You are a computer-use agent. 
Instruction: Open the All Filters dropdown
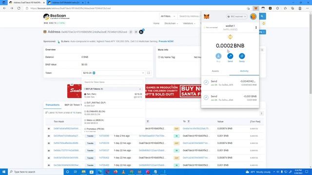point(168,16)
